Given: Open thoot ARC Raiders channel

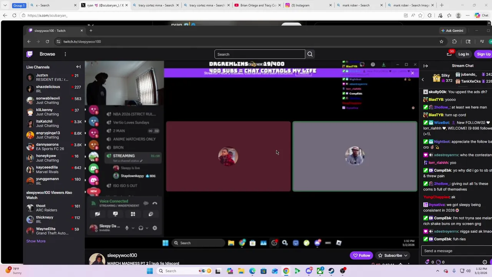Looking at the screenshot, I should click(x=53, y=208).
